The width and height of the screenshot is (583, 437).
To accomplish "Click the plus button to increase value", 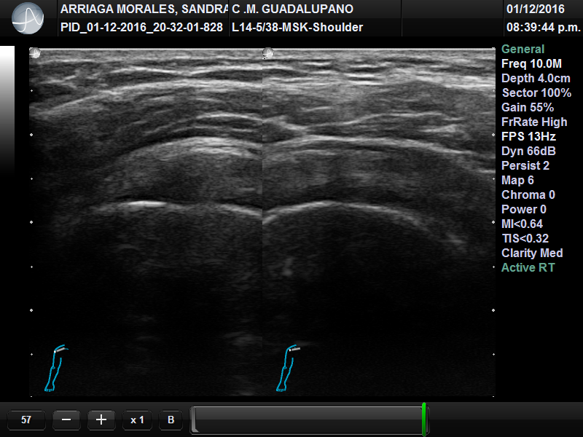I will click(101, 420).
